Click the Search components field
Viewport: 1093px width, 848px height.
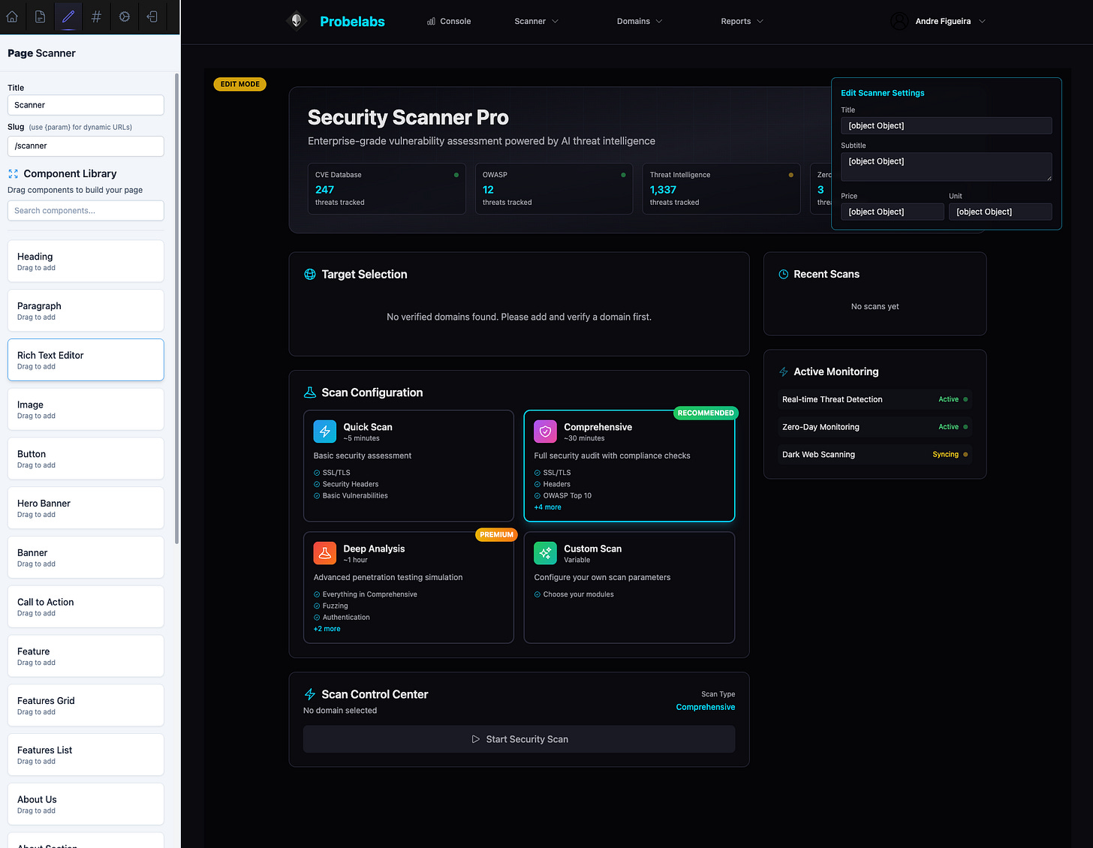(x=86, y=211)
